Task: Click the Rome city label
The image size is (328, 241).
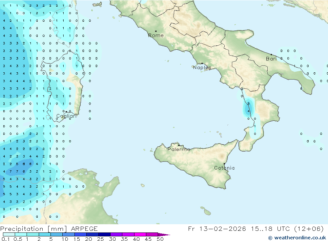Action: 156,36
